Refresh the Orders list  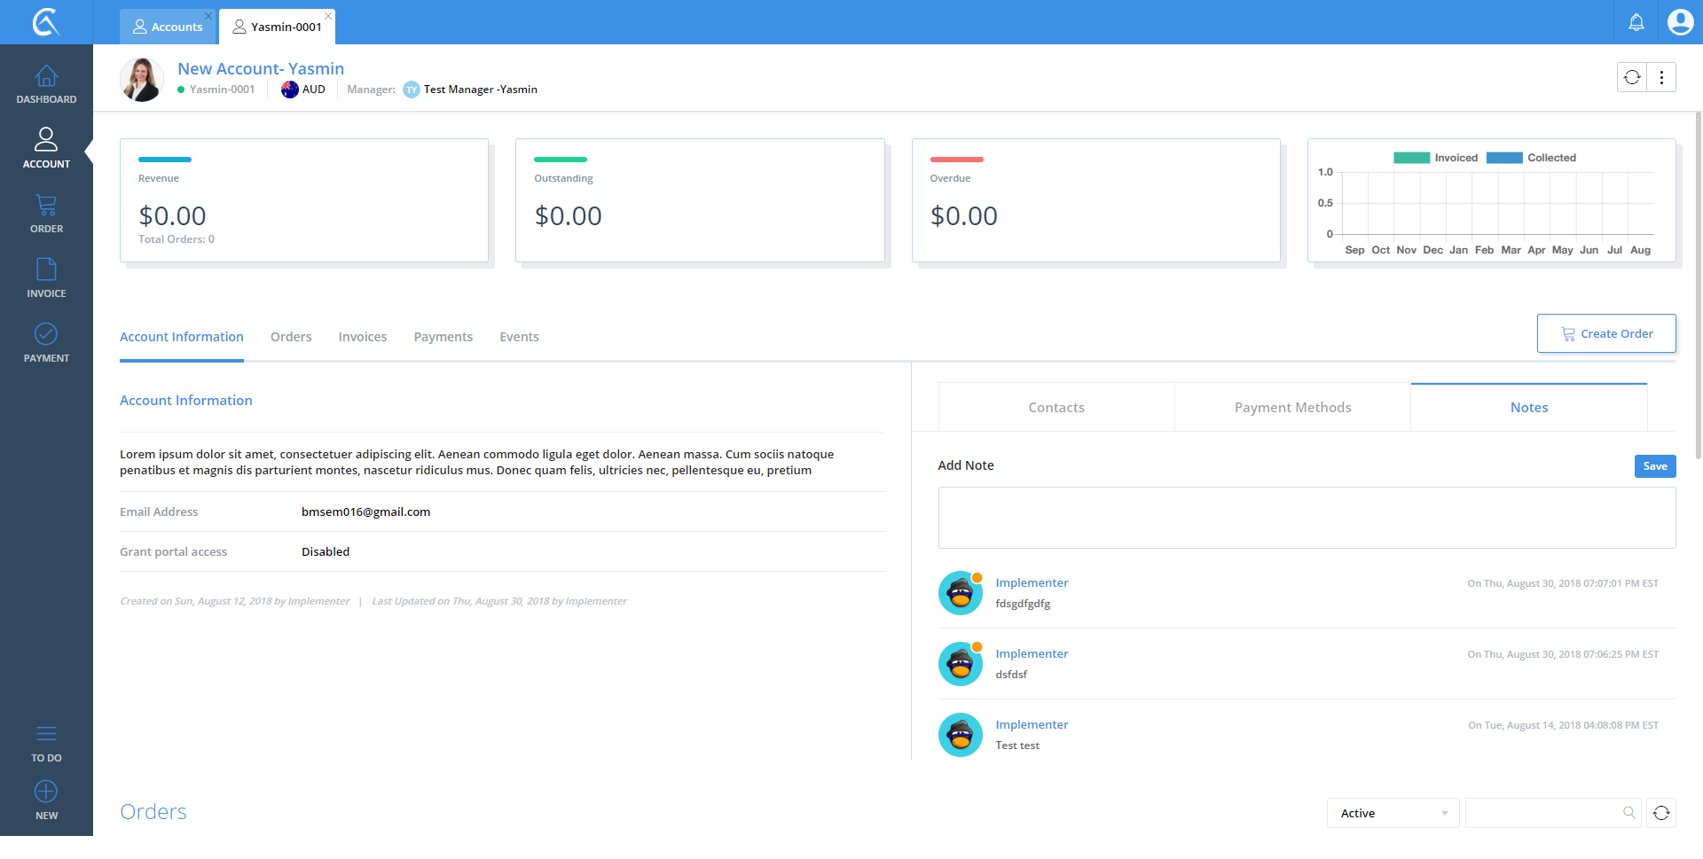click(x=1661, y=813)
